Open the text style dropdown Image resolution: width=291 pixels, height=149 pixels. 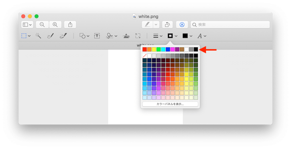click(x=202, y=36)
